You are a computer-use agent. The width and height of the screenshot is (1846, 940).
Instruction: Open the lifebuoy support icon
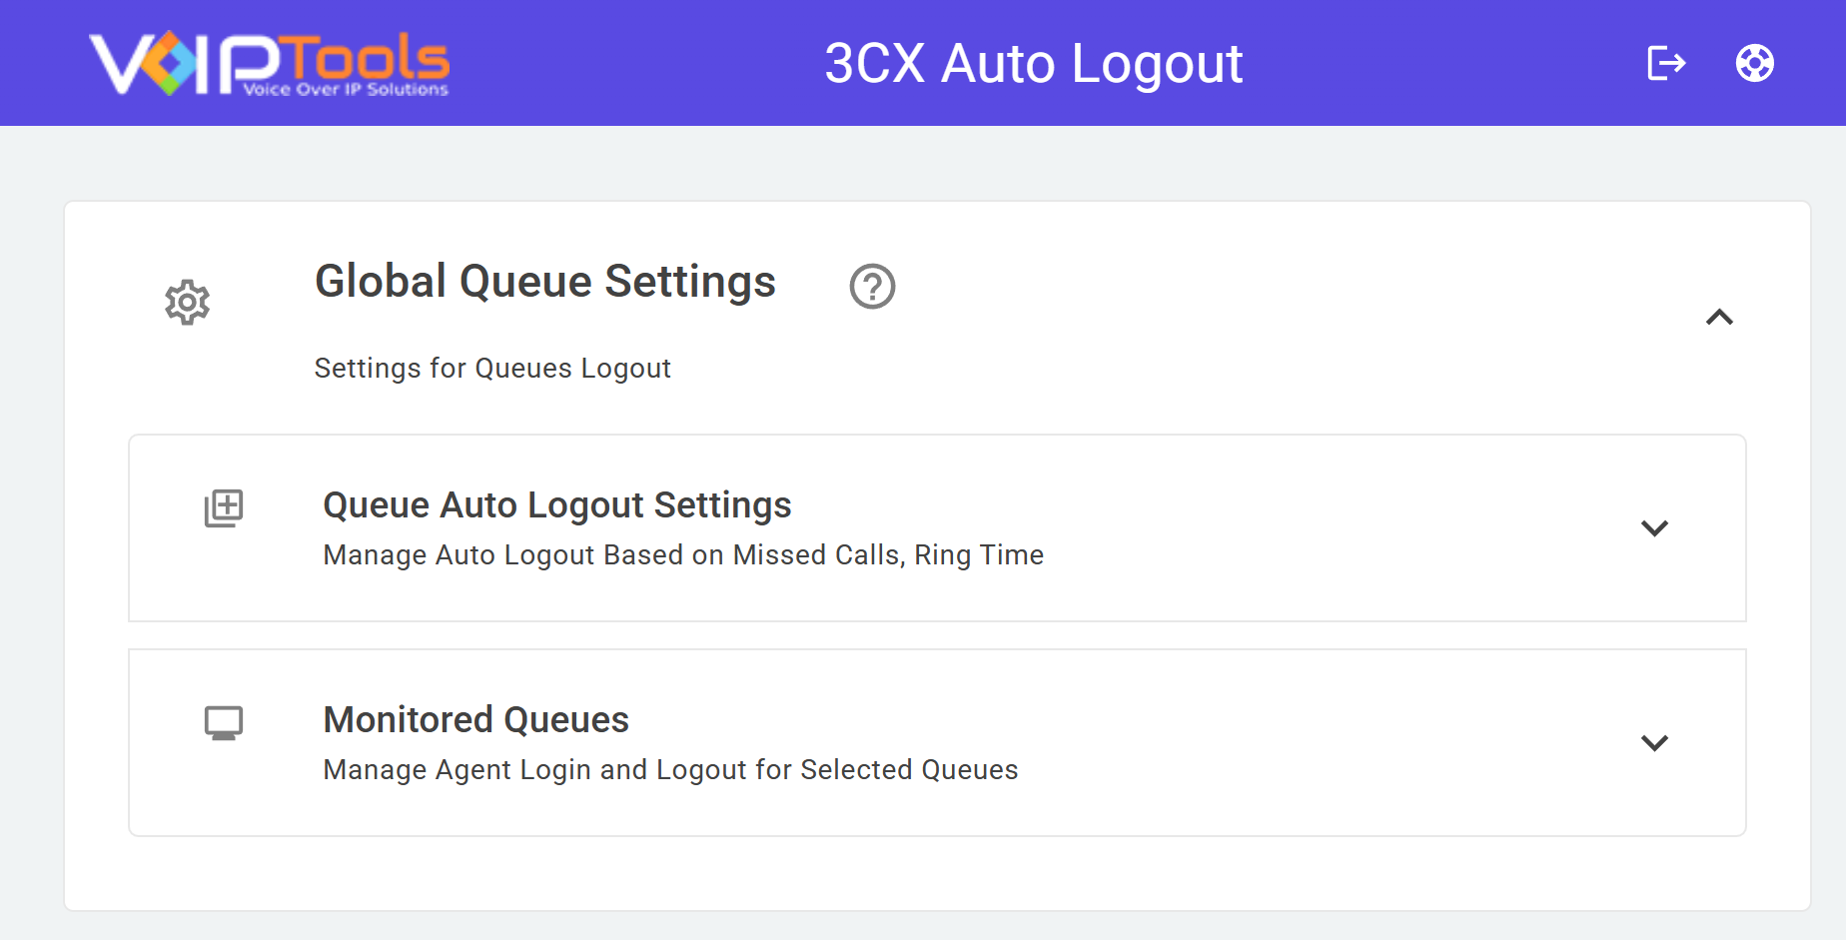tap(1755, 63)
